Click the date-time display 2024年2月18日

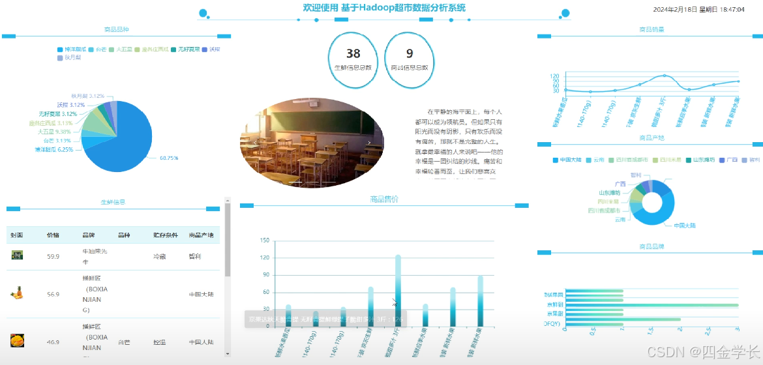tap(699, 9)
